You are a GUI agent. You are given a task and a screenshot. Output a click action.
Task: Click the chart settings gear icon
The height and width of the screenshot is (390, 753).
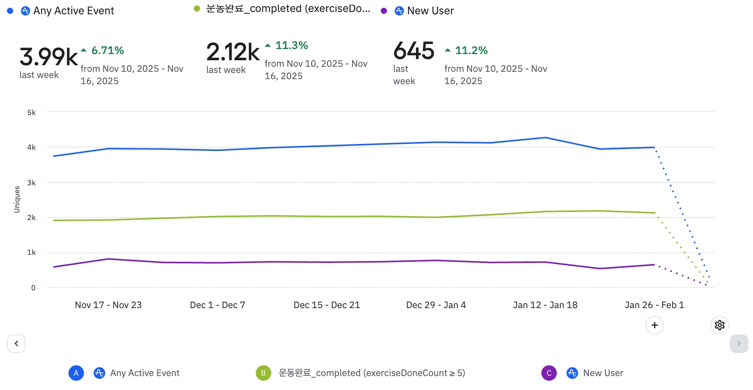tap(719, 325)
